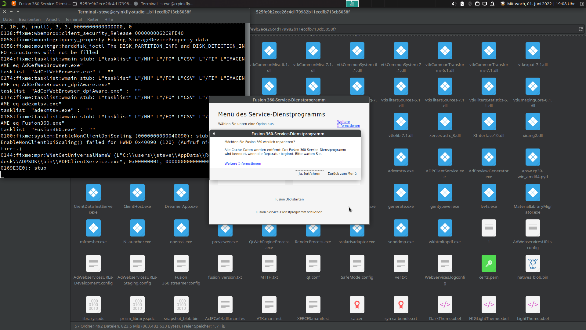Open the Mint menu icon in the taskbar
The width and height of the screenshot is (586, 330).
point(4,4)
